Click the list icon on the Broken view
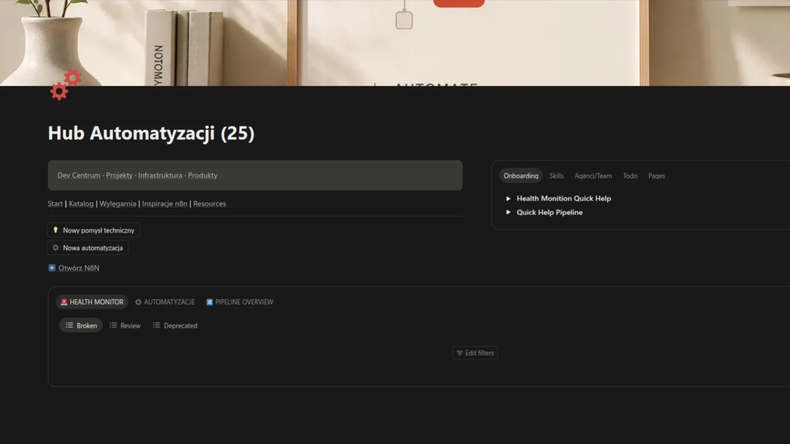Image resolution: width=790 pixels, height=444 pixels. [x=69, y=325]
